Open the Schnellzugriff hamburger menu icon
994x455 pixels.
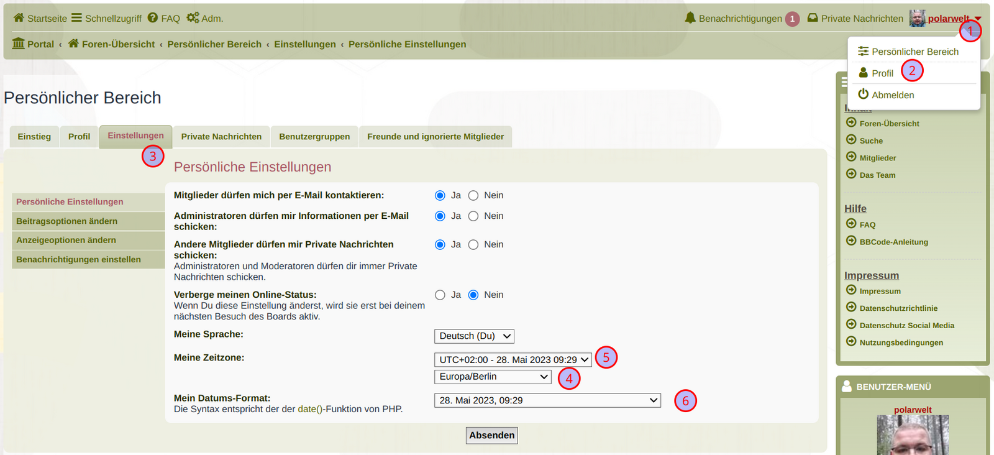point(76,18)
